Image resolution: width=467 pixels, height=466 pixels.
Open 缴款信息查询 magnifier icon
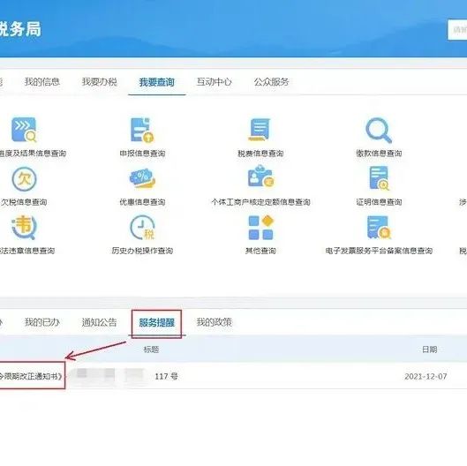pos(379,131)
